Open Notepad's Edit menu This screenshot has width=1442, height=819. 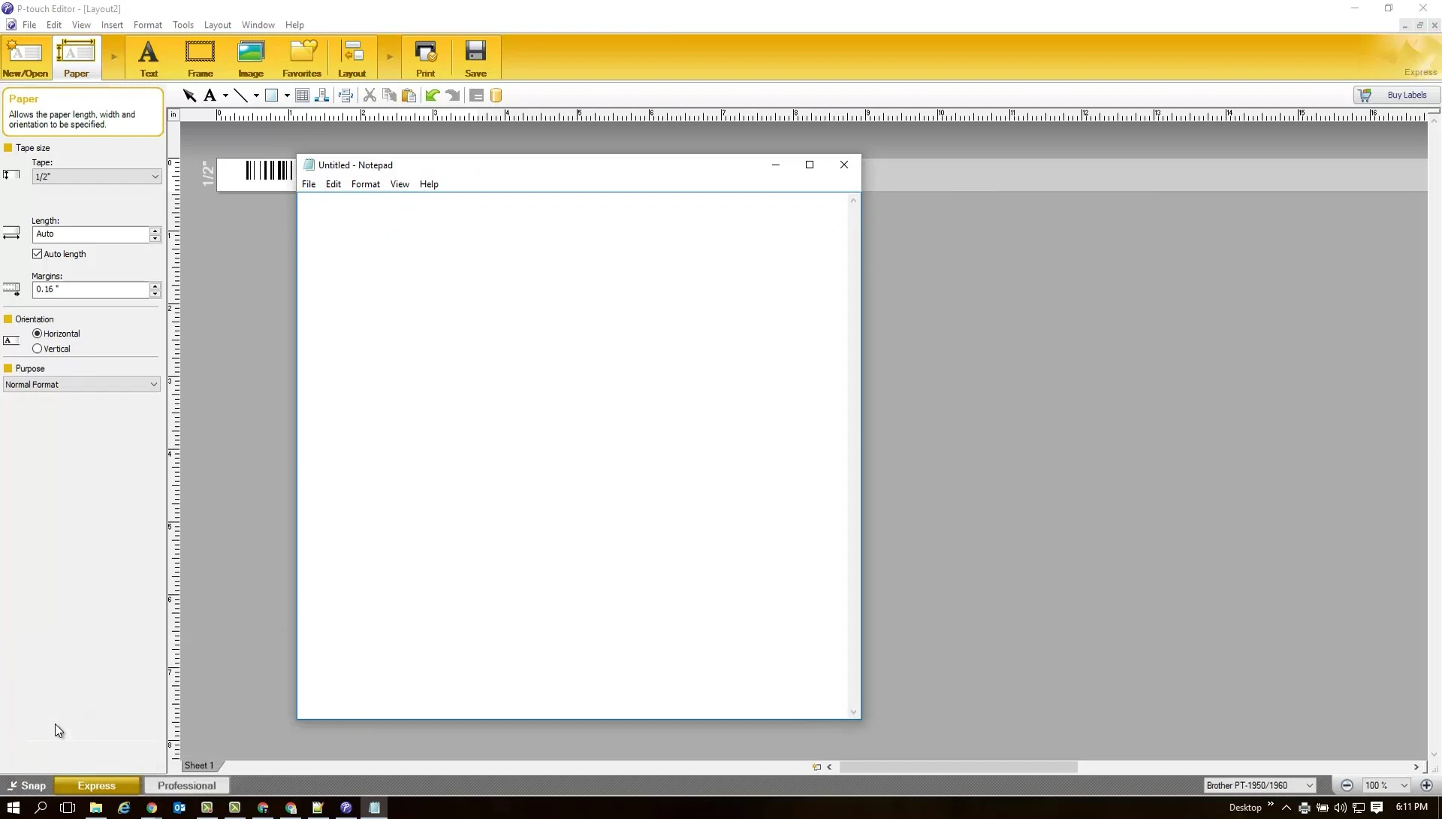(333, 184)
